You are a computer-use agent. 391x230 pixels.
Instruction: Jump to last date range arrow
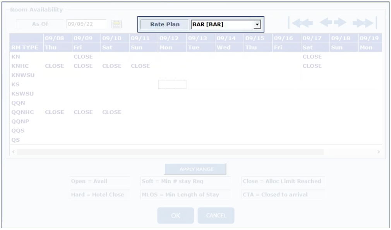coord(364,23)
